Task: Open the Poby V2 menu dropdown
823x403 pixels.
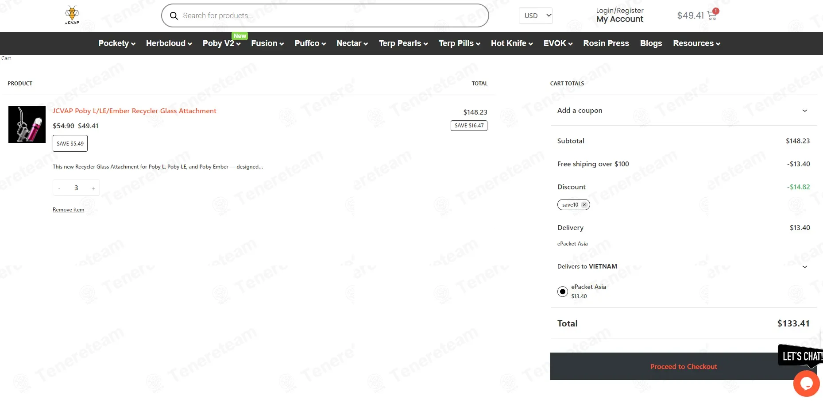Action: tap(221, 43)
